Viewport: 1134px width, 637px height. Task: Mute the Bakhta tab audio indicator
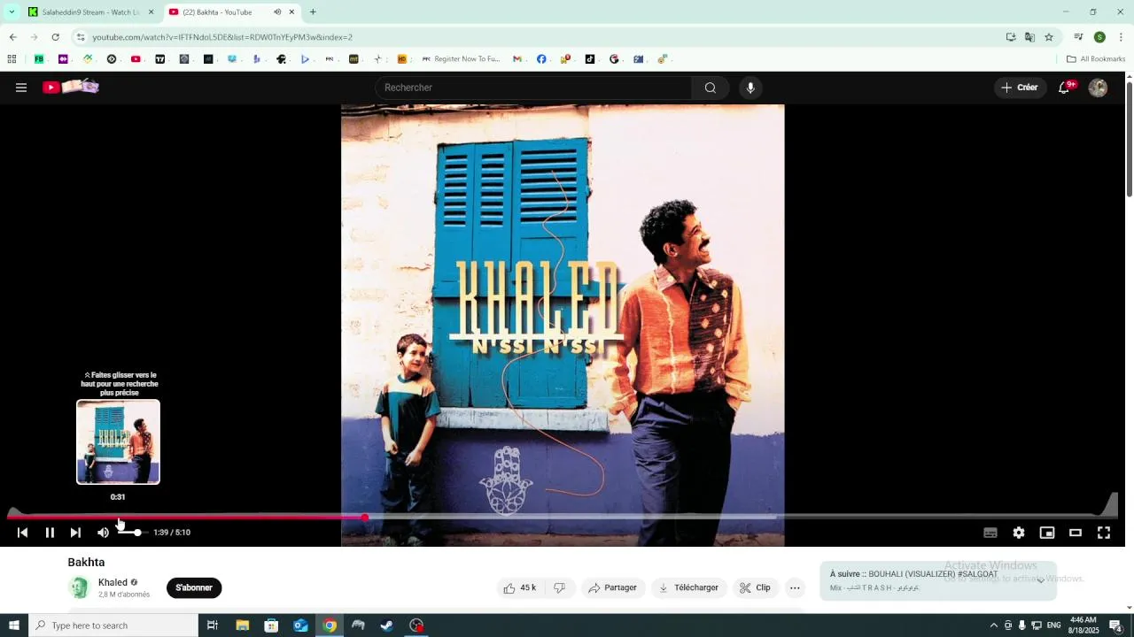pos(277,12)
